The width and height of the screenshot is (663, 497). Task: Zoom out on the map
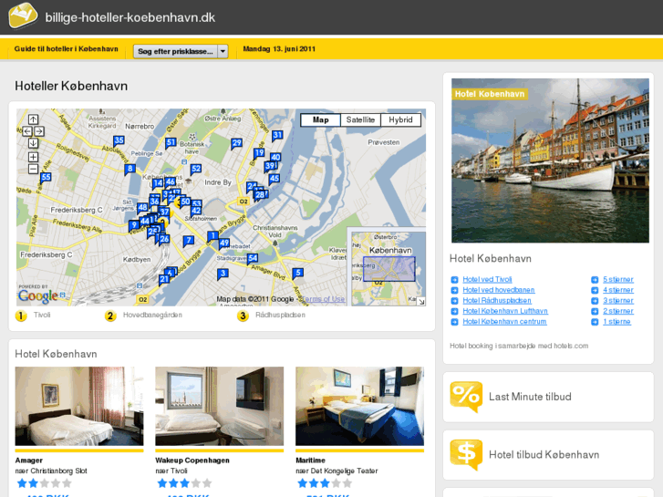point(33,170)
